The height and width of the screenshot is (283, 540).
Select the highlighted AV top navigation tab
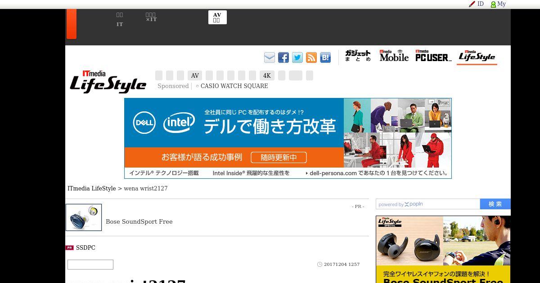217,18
